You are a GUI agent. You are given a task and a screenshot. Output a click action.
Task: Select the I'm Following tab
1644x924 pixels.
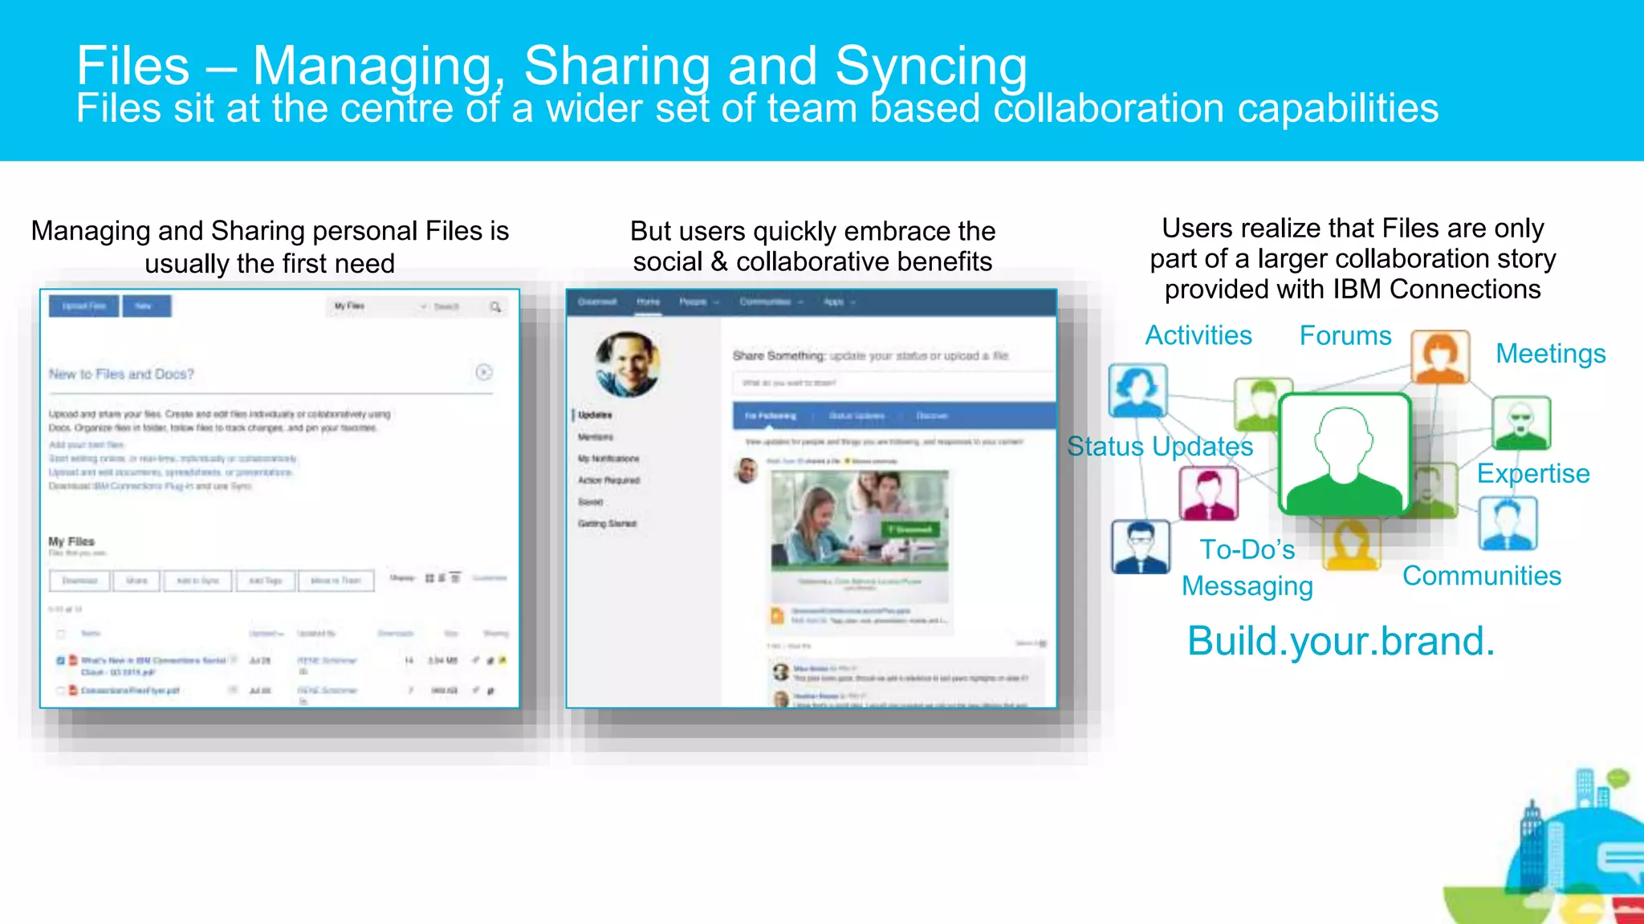tap(770, 415)
